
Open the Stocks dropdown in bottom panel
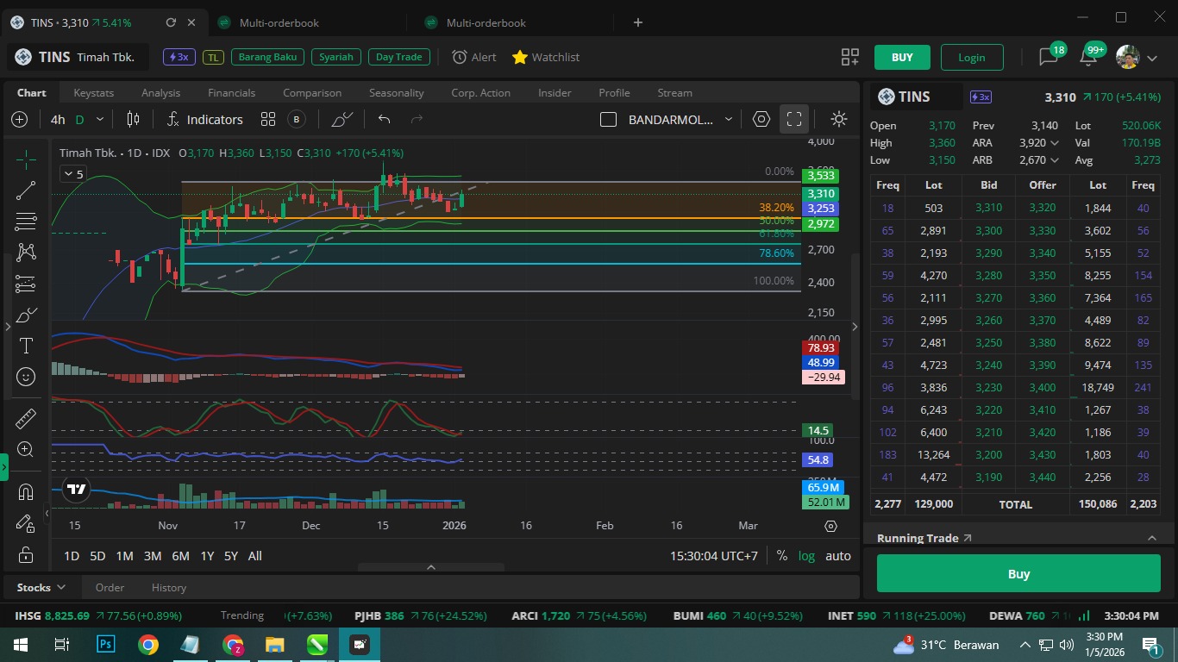(41, 587)
